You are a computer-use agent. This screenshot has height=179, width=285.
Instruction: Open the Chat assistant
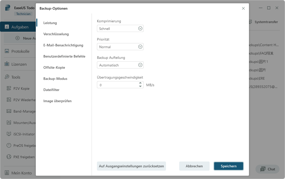267,169
